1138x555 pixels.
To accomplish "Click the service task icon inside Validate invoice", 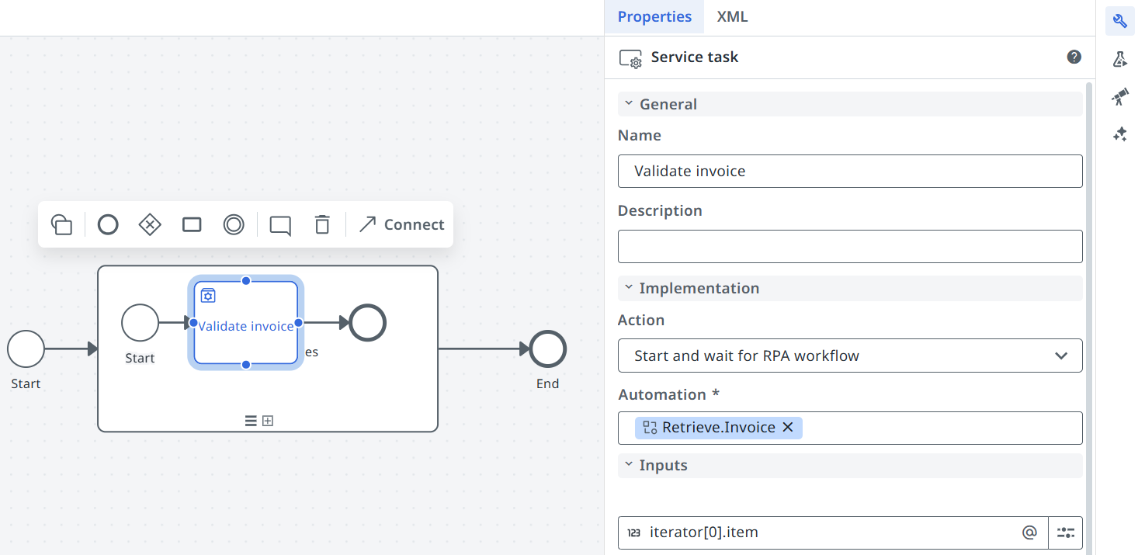I will [x=208, y=295].
